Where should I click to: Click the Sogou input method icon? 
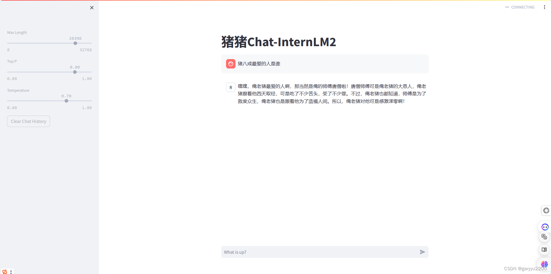pos(5,272)
